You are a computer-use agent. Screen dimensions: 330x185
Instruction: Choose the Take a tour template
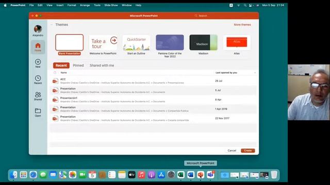[x=103, y=43]
